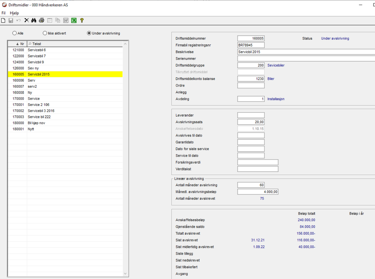Screen dimensions: 375x279
Task: Click the Word export toolbar icon
Action: click(x=66, y=20)
